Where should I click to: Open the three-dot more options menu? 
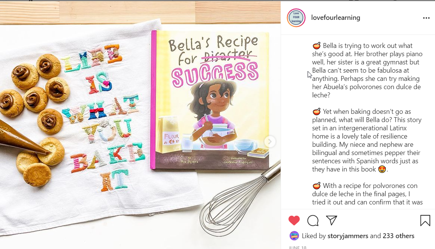[426, 18]
